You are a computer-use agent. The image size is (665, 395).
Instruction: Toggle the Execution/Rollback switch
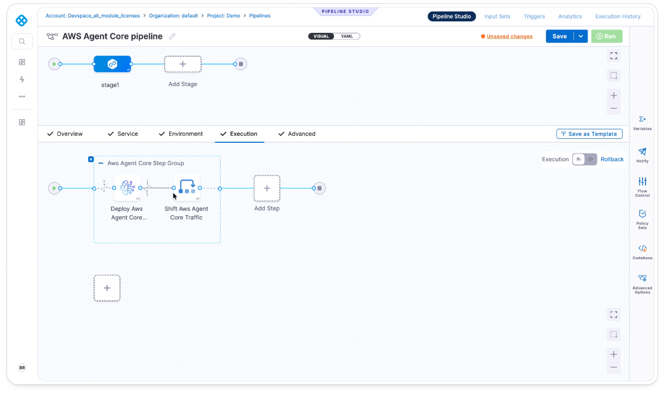click(x=585, y=159)
